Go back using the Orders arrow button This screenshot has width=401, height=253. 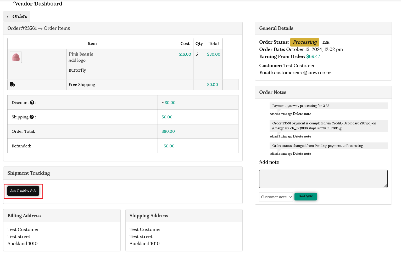tap(17, 16)
